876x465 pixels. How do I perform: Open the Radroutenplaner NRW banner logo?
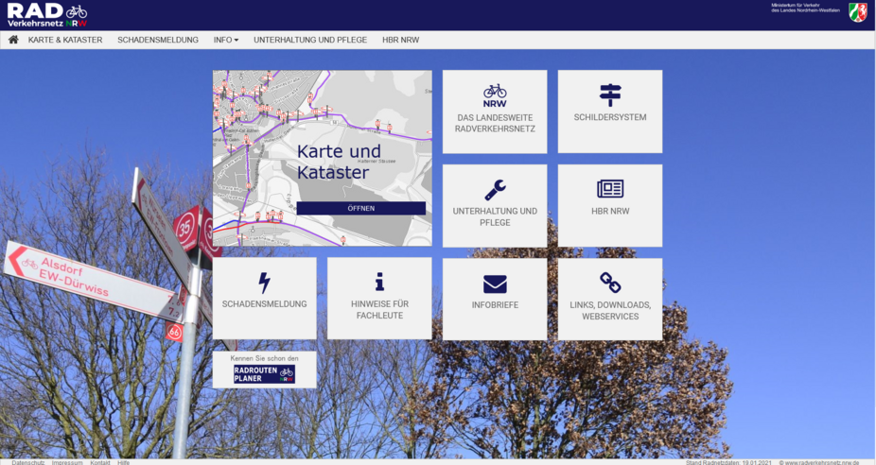tap(264, 374)
